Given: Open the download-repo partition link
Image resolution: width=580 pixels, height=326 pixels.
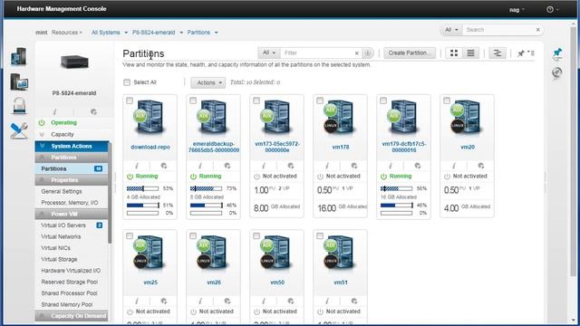Looking at the screenshot, I should pyautogui.click(x=150, y=147).
